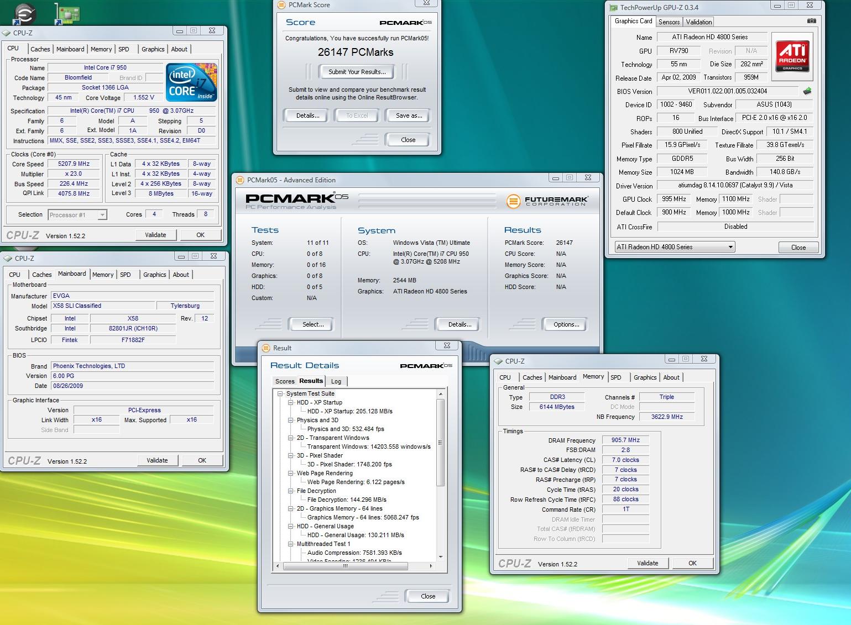This screenshot has width=851, height=625.
Task: Click OK in CPU-Z mainboard window
Action: (202, 460)
